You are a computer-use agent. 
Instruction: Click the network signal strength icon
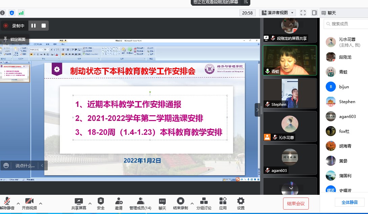pyautogui.click(x=21, y=13)
